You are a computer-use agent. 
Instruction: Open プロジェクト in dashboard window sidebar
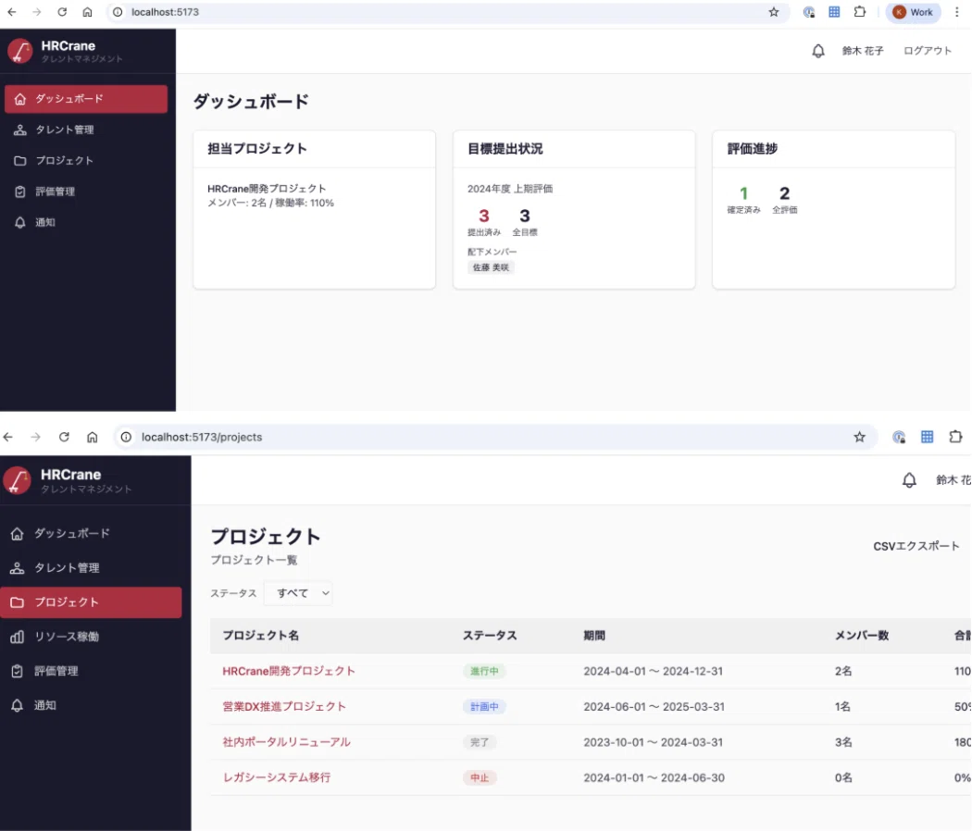tap(86, 160)
